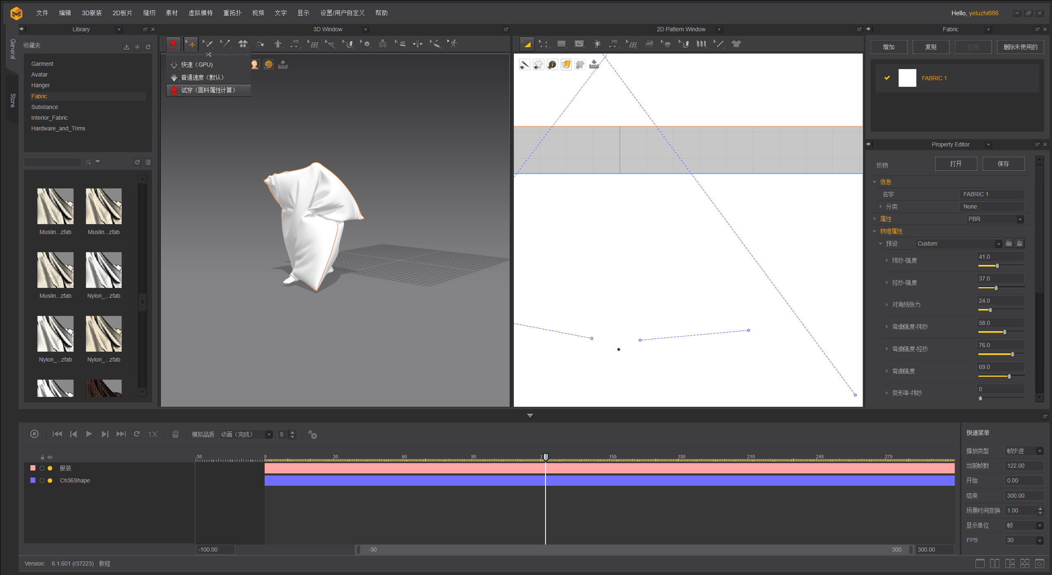Click the rectangle pattern tool in 2D toolbar

coord(561,44)
